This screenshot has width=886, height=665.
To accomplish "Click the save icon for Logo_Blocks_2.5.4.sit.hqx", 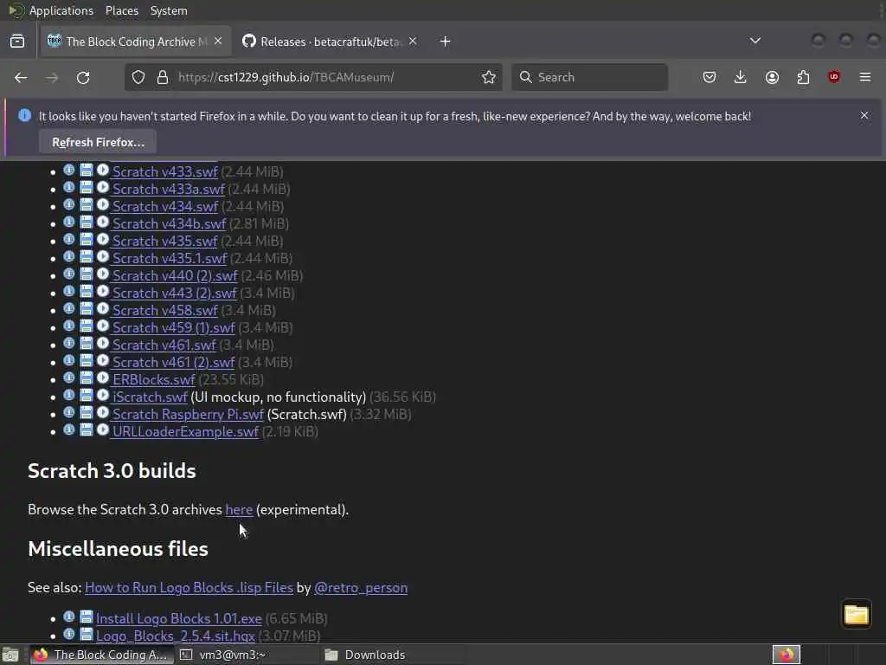I will (x=86, y=635).
